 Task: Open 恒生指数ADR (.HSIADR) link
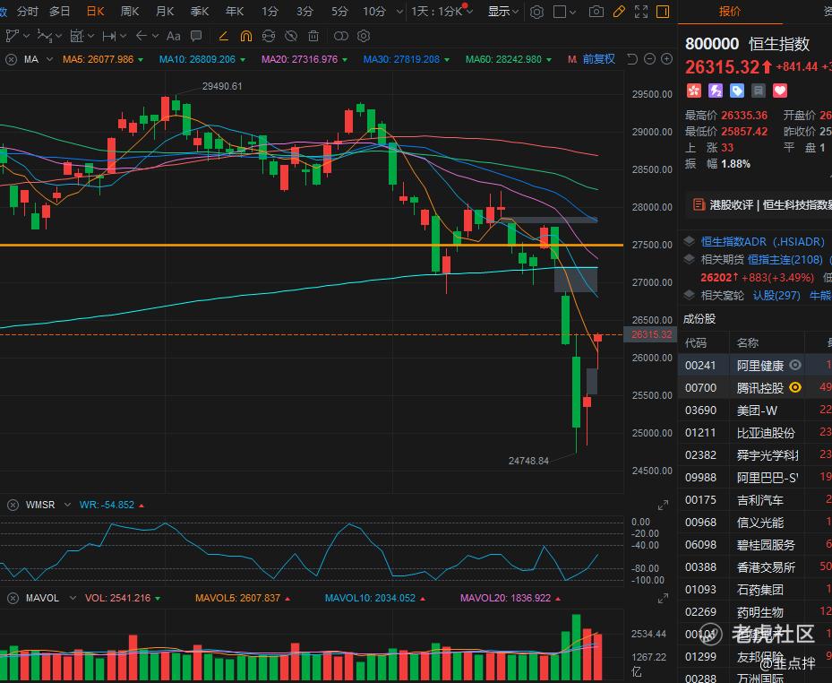(x=762, y=242)
